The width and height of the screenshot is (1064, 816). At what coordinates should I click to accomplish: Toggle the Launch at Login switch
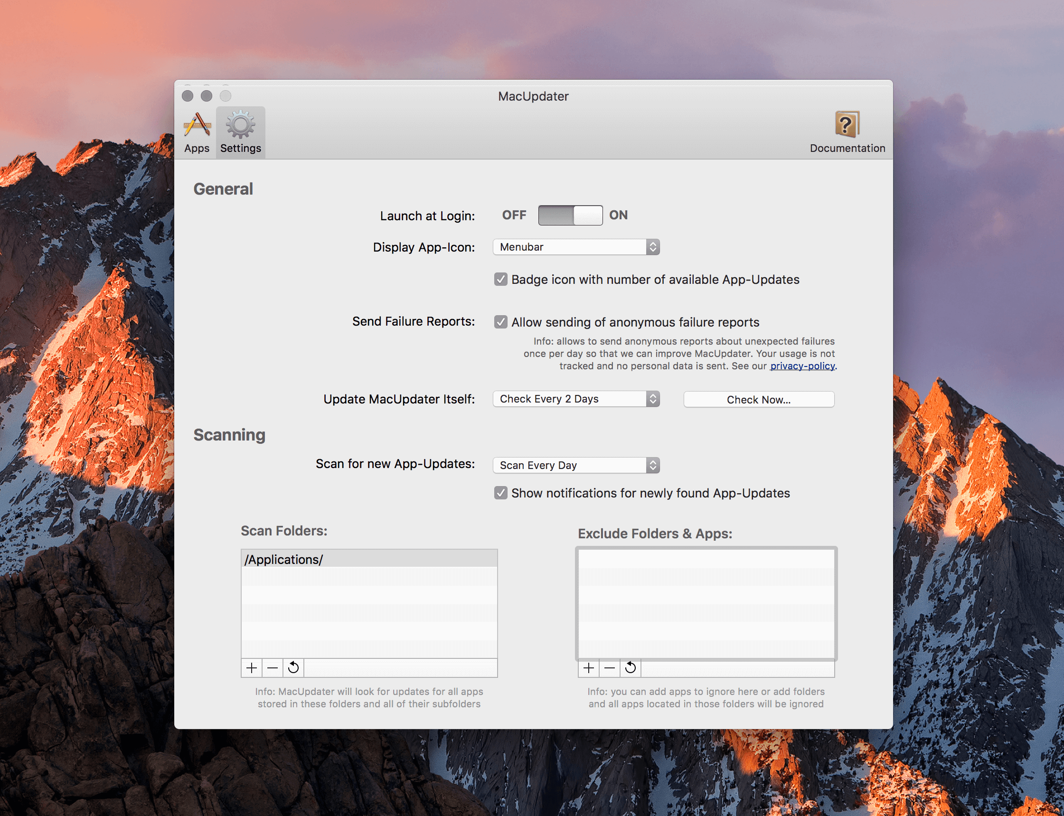coord(570,215)
